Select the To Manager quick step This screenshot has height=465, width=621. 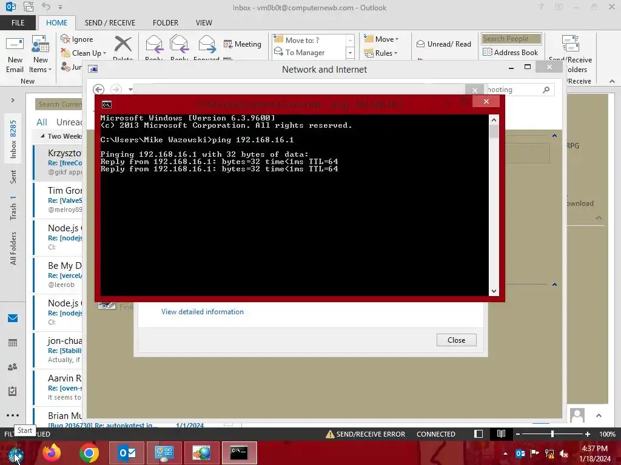pyautogui.click(x=309, y=52)
